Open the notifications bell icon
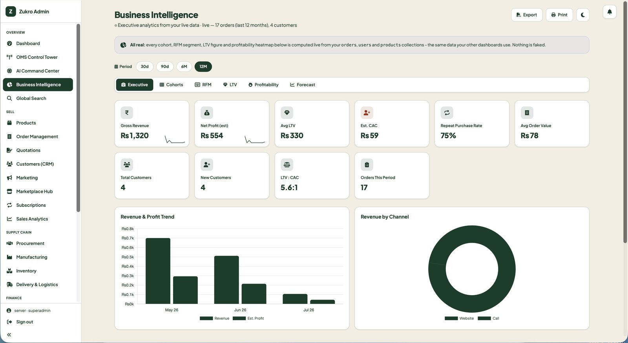 click(610, 12)
